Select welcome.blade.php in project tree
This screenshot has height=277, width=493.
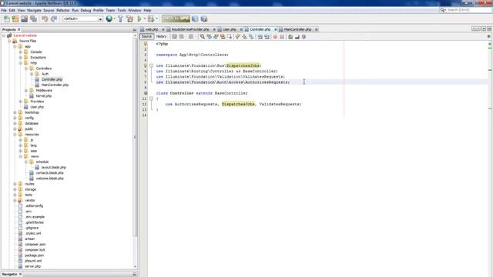[x=49, y=179]
